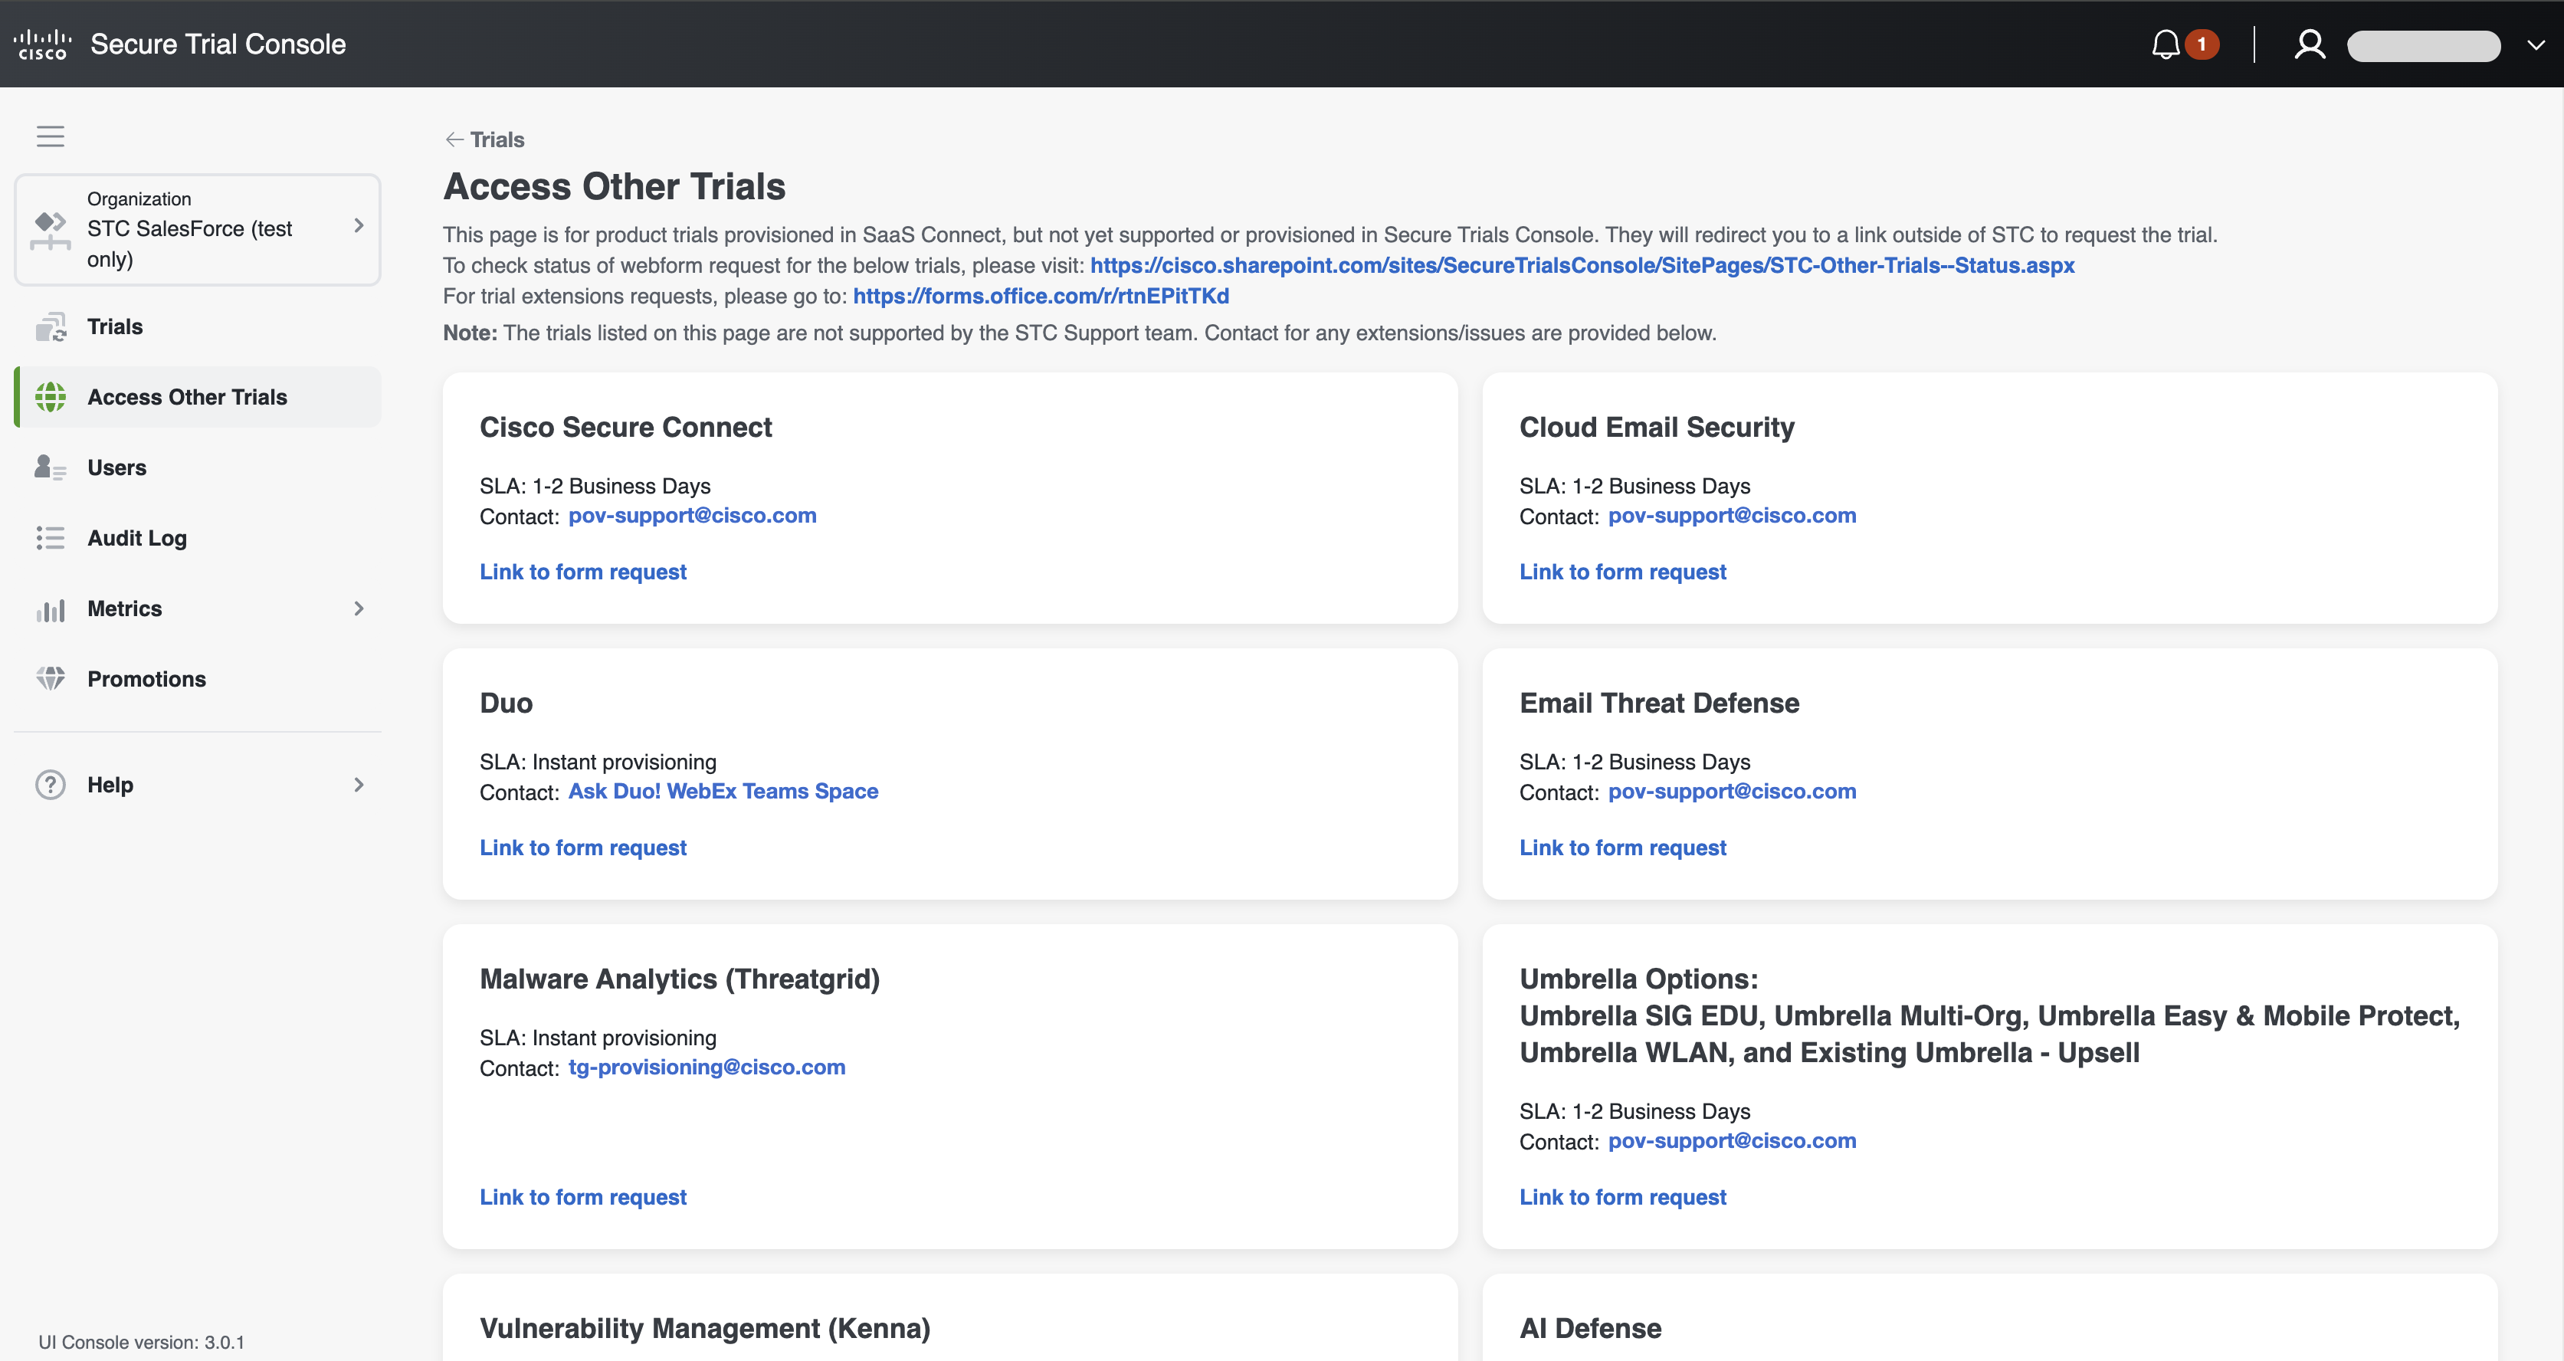Click the notification bell icon

tap(2166, 44)
